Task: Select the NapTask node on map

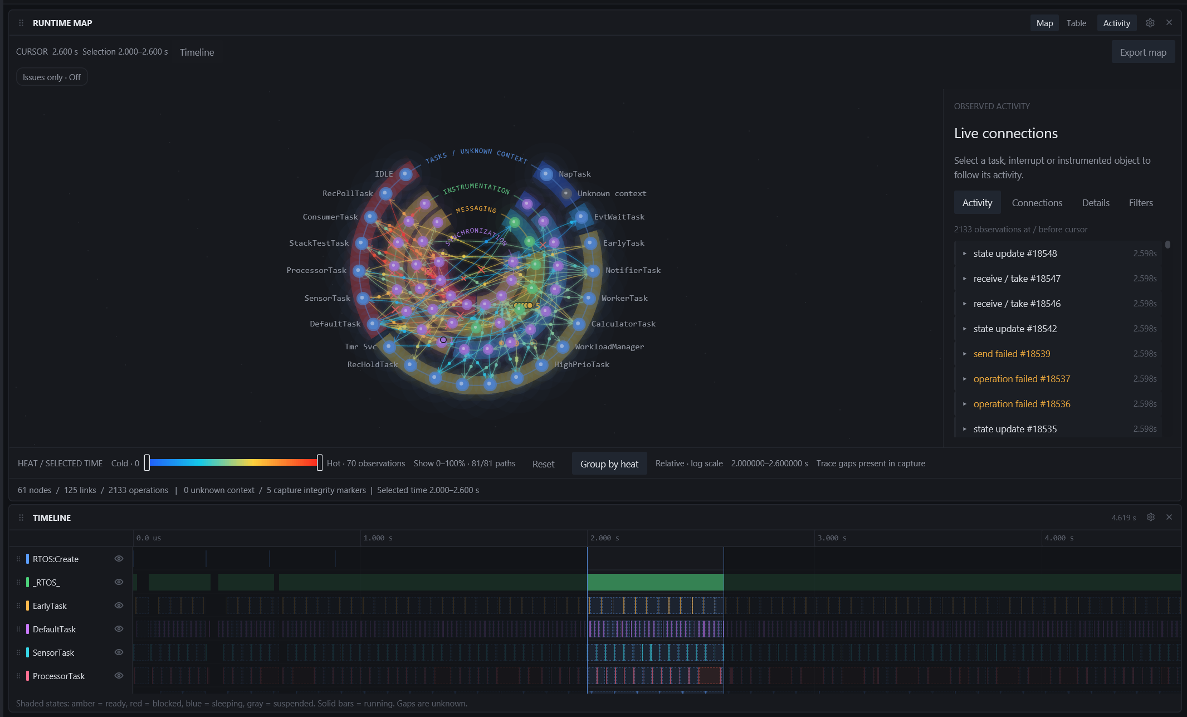Action: [546, 174]
